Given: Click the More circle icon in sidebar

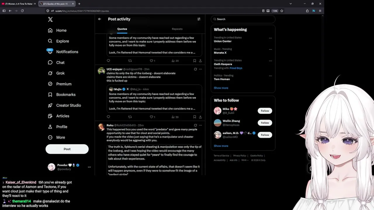Looking at the screenshot, I should click(x=50, y=137).
